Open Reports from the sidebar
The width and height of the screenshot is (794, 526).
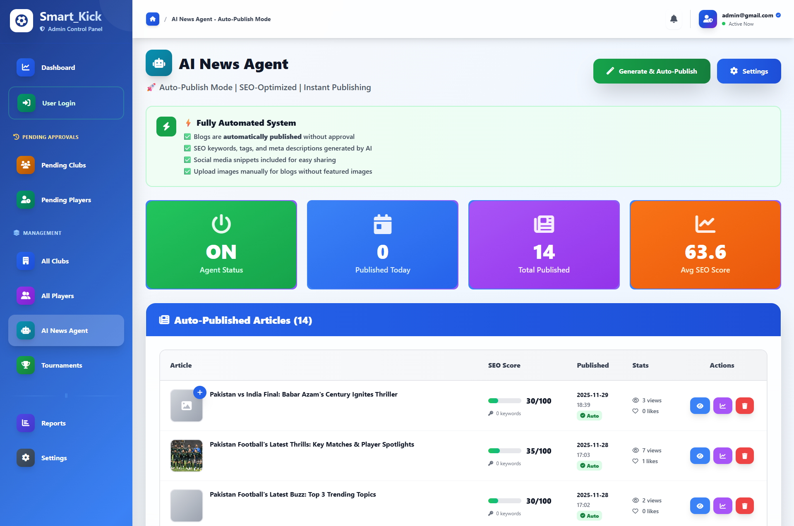tap(53, 423)
